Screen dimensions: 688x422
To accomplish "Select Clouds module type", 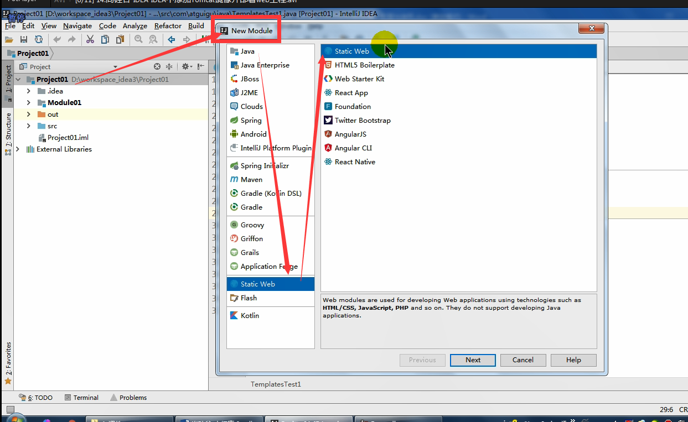I will pos(271,107).
